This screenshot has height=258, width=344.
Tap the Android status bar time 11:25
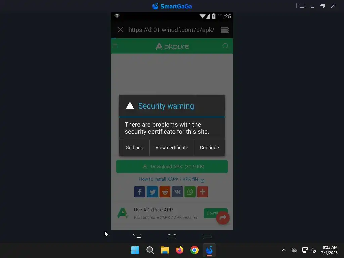224,17
